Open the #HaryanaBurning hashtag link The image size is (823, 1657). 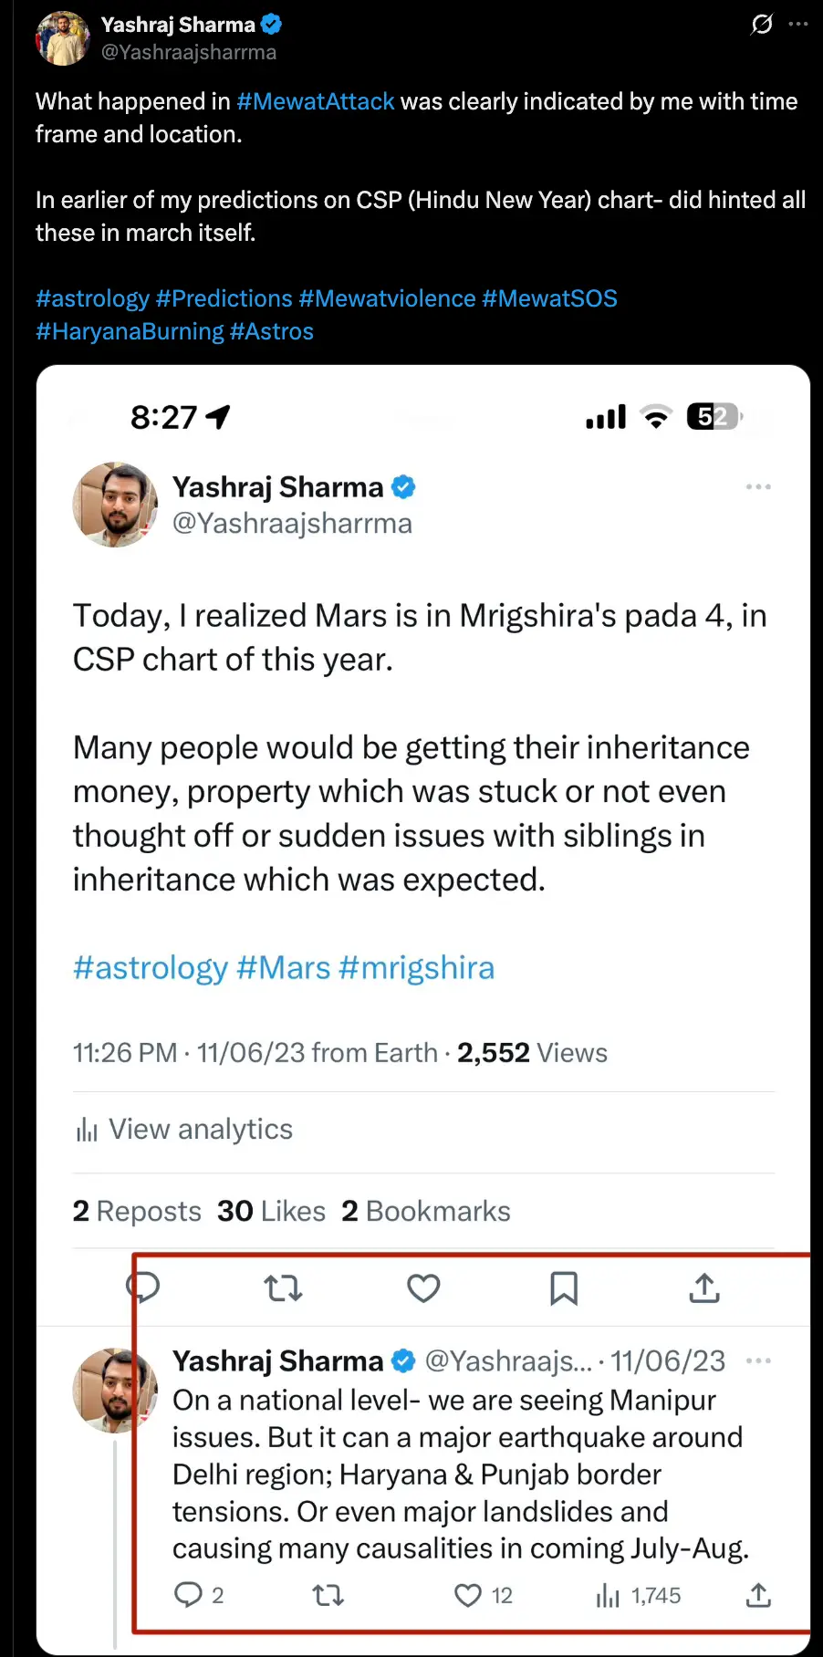click(x=130, y=331)
